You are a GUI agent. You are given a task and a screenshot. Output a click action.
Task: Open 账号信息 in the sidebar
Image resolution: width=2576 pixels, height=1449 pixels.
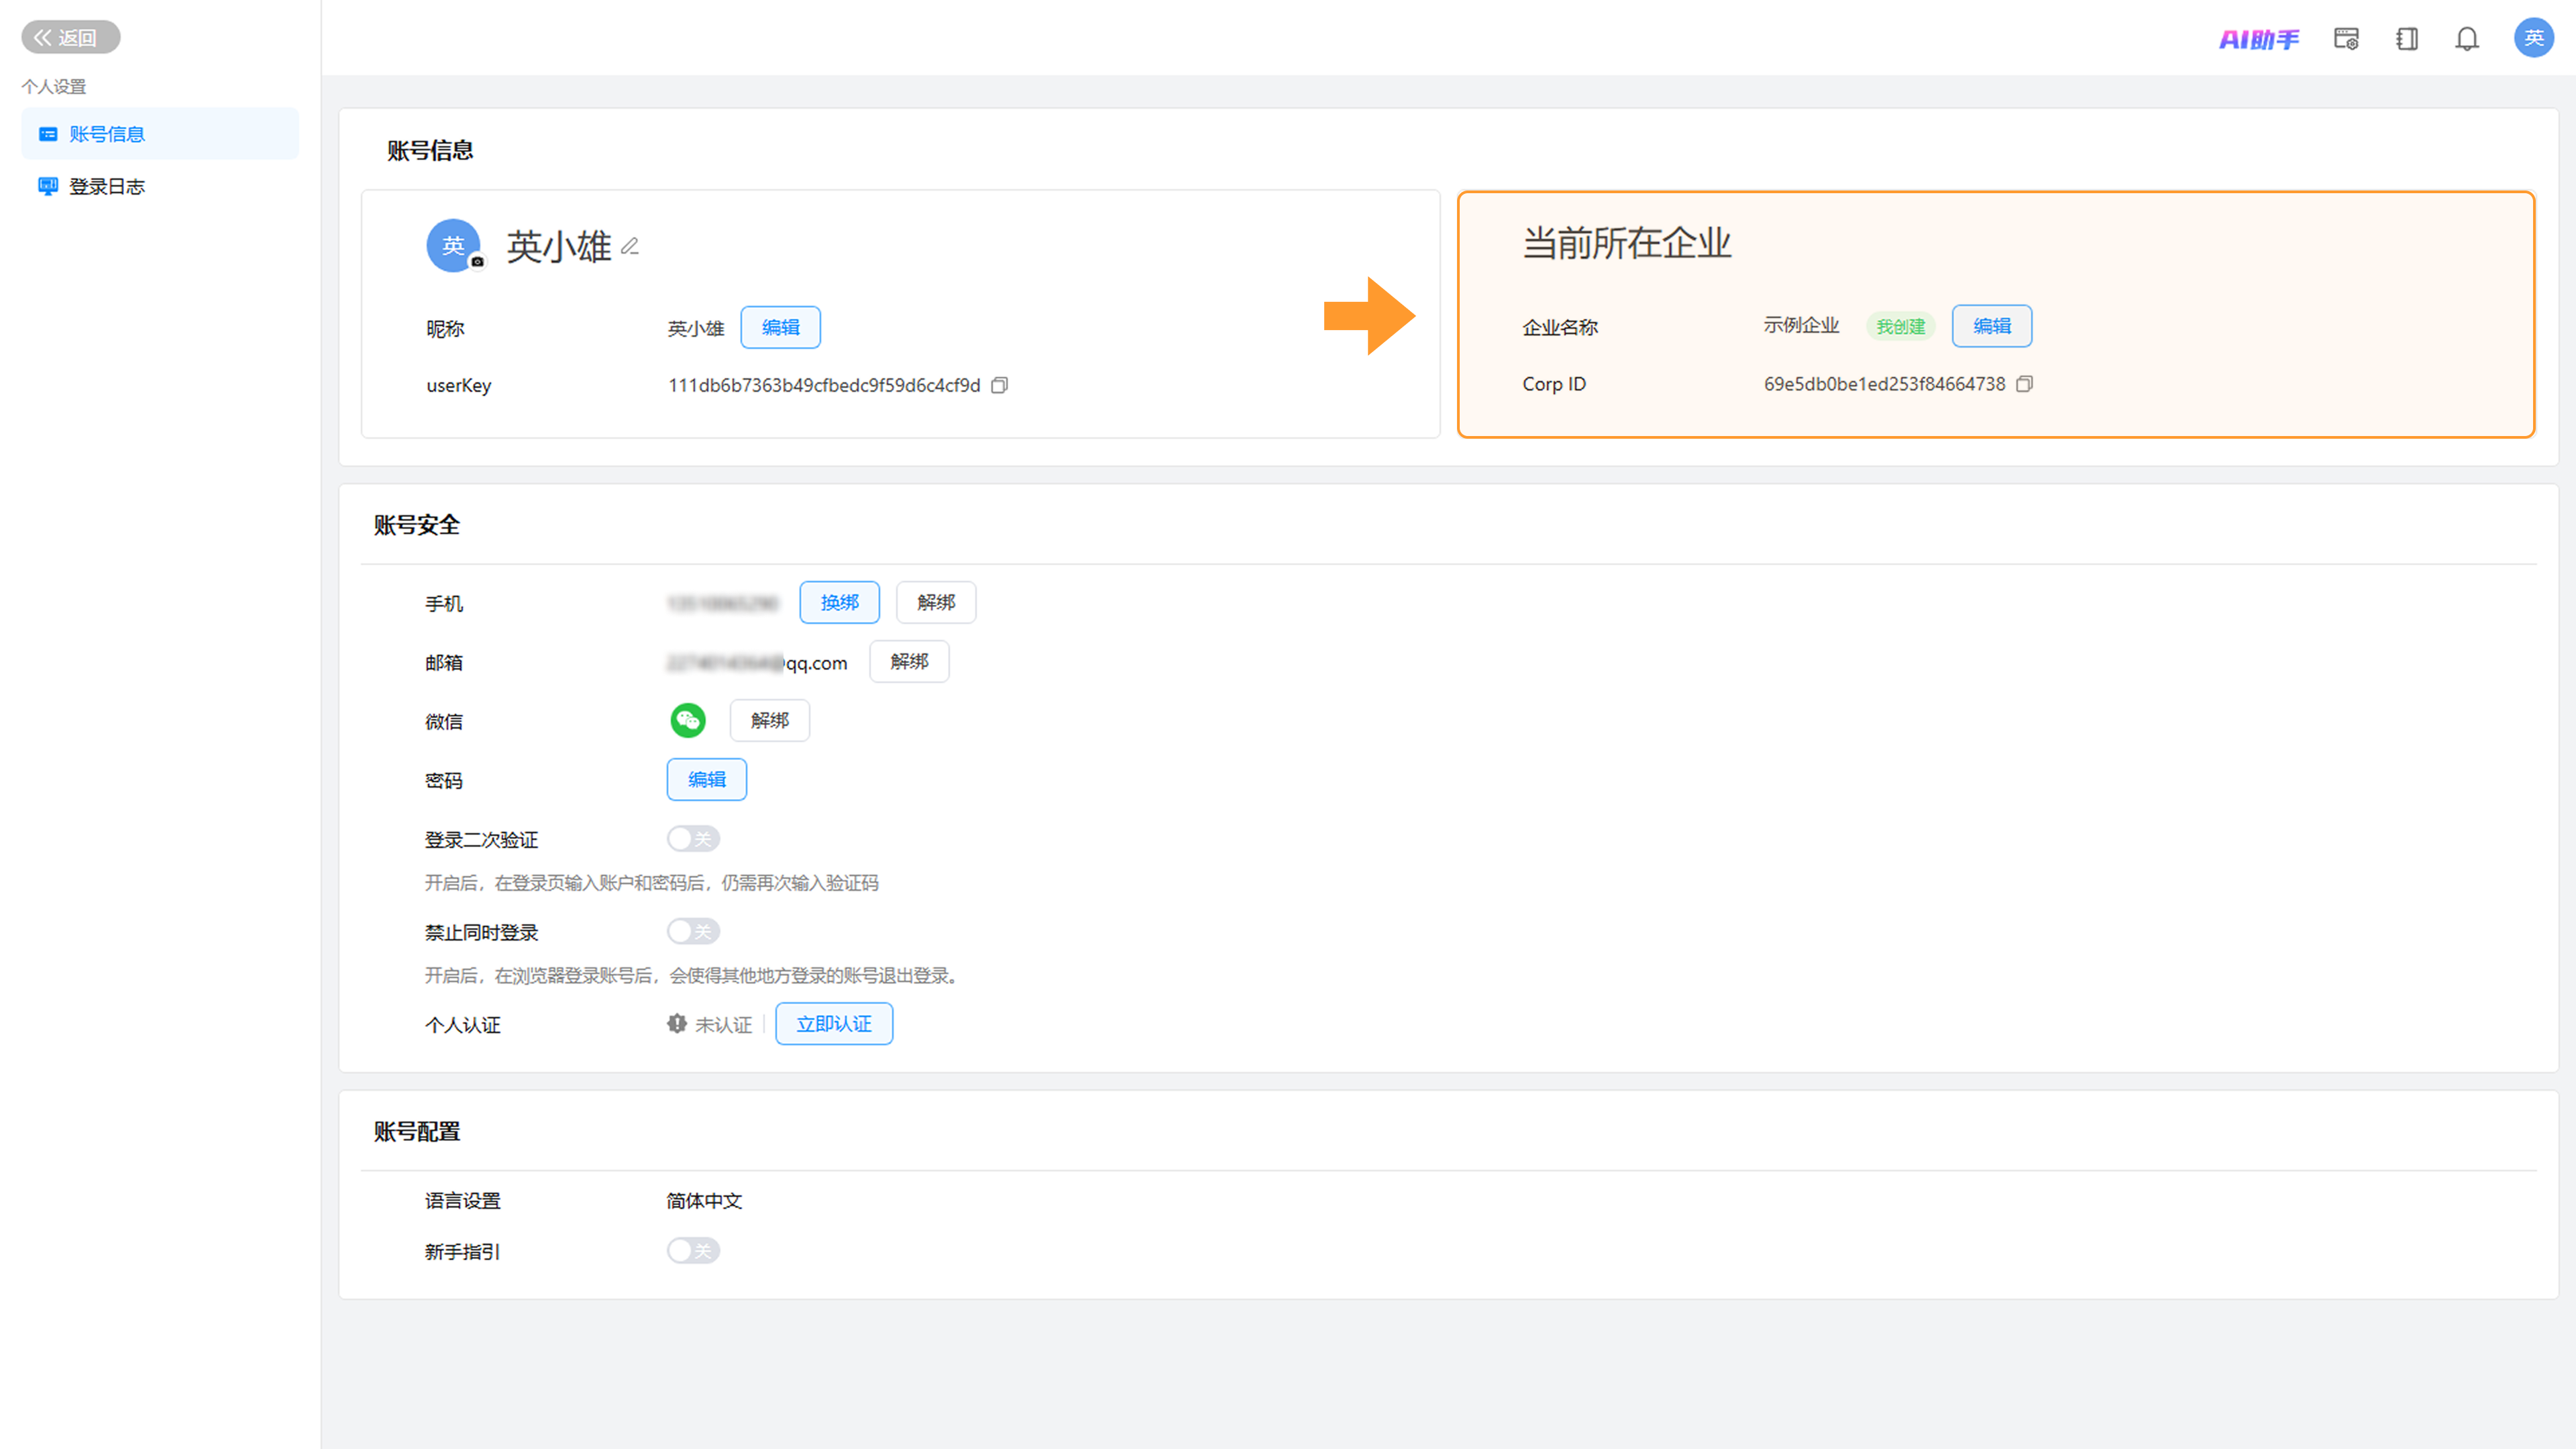click(x=160, y=134)
